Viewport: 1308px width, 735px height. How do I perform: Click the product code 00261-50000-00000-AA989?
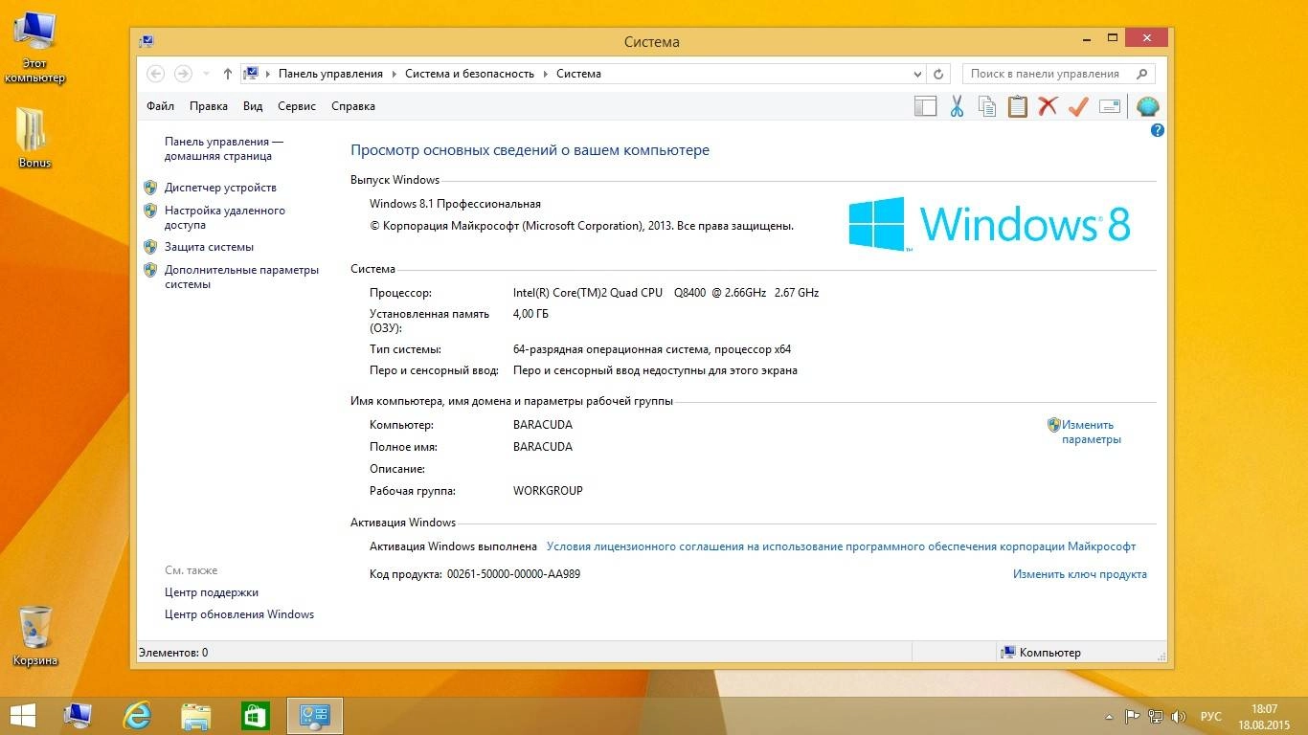[x=513, y=574]
